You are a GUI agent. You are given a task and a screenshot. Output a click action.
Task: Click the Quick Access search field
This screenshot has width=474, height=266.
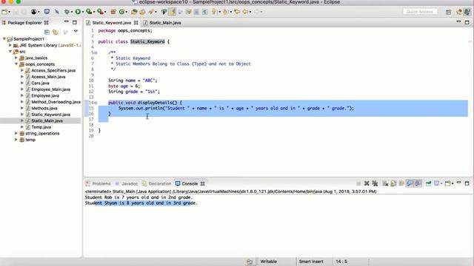click(420, 12)
